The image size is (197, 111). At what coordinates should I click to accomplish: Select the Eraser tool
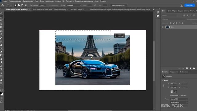(x=1, y=52)
